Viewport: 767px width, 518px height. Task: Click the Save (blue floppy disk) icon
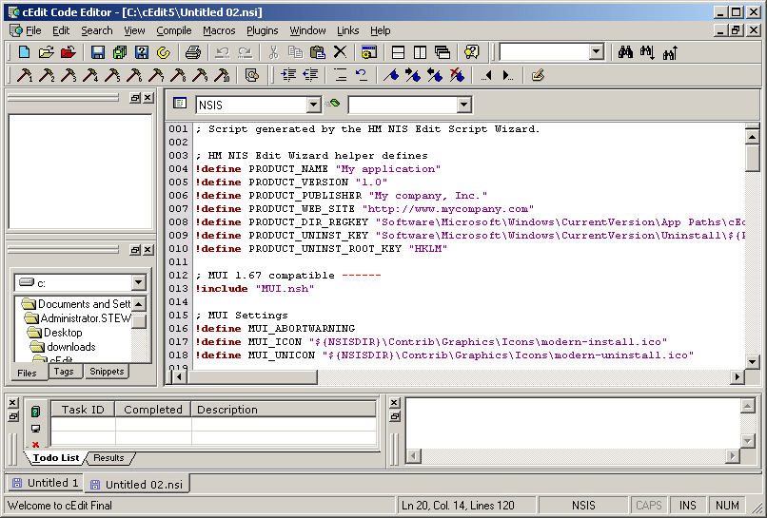click(x=97, y=52)
